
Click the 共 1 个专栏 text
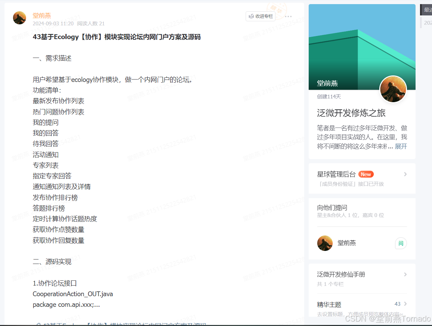330,284
